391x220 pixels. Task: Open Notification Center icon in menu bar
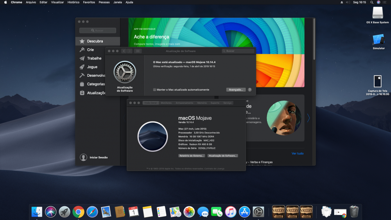[384, 2]
